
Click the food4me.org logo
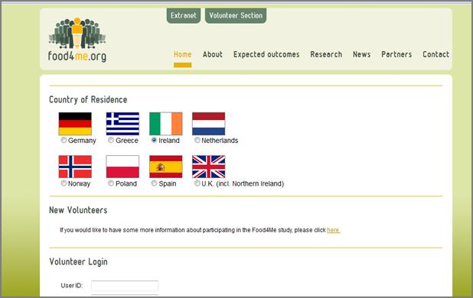click(x=77, y=40)
